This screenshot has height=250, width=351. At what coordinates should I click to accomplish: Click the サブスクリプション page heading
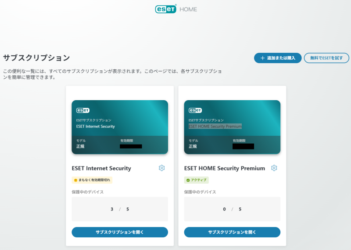(36, 58)
